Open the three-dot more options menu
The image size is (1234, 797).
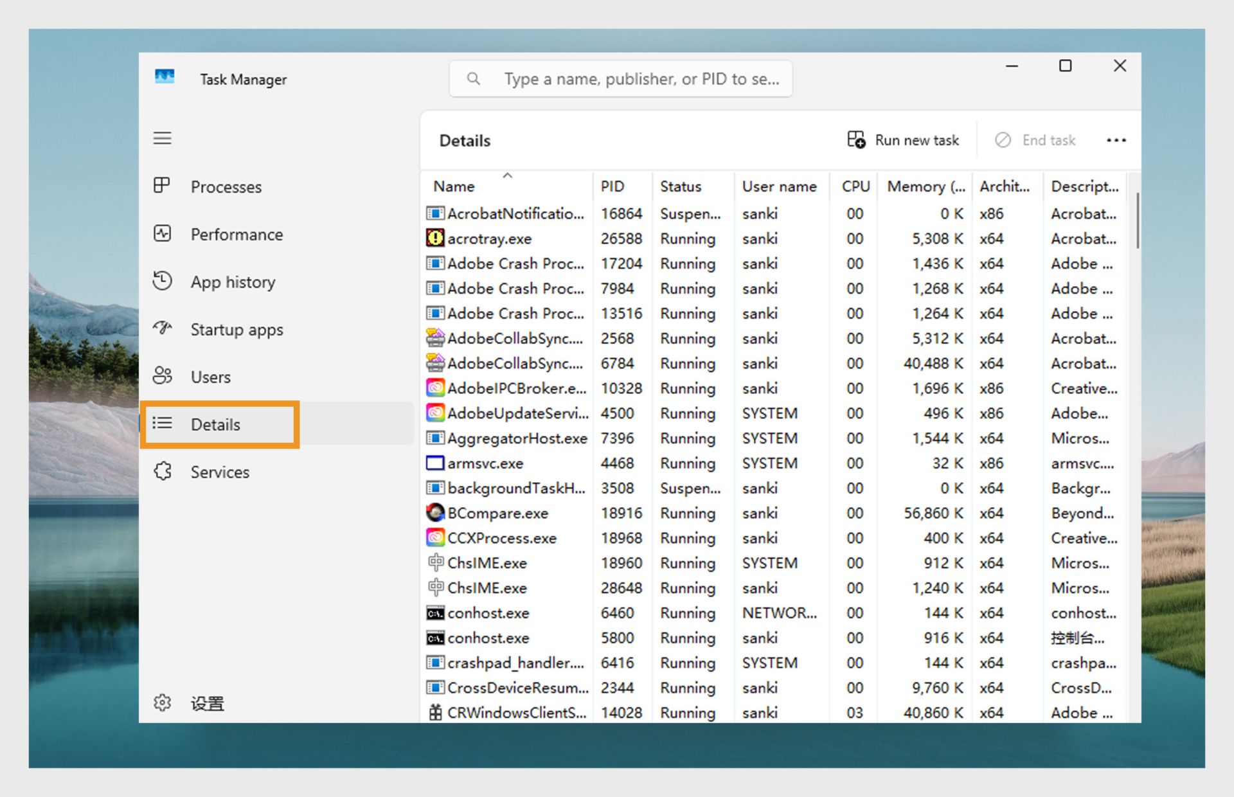(1116, 140)
